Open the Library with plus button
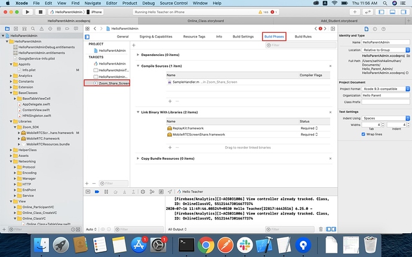This screenshot has width=412, height=257. pyautogui.click(x=355, y=12)
